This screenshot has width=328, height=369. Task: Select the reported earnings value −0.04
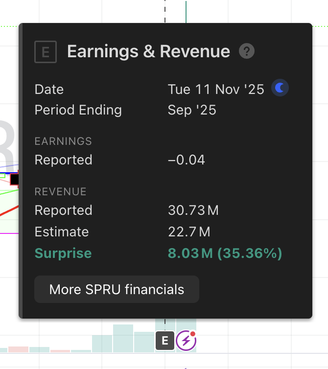click(x=186, y=160)
